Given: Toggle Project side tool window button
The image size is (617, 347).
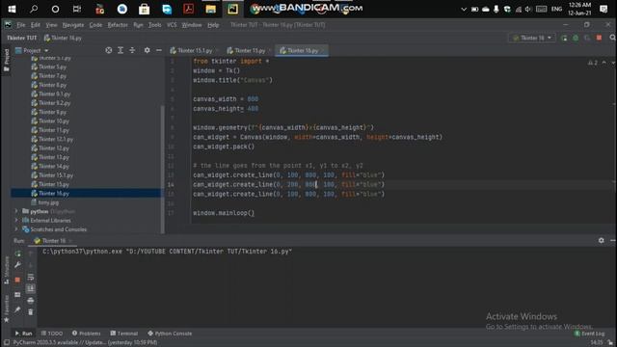Looking at the screenshot, I should 6,60.
